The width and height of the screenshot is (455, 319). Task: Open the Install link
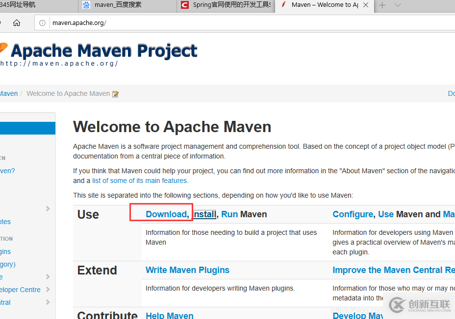point(204,214)
